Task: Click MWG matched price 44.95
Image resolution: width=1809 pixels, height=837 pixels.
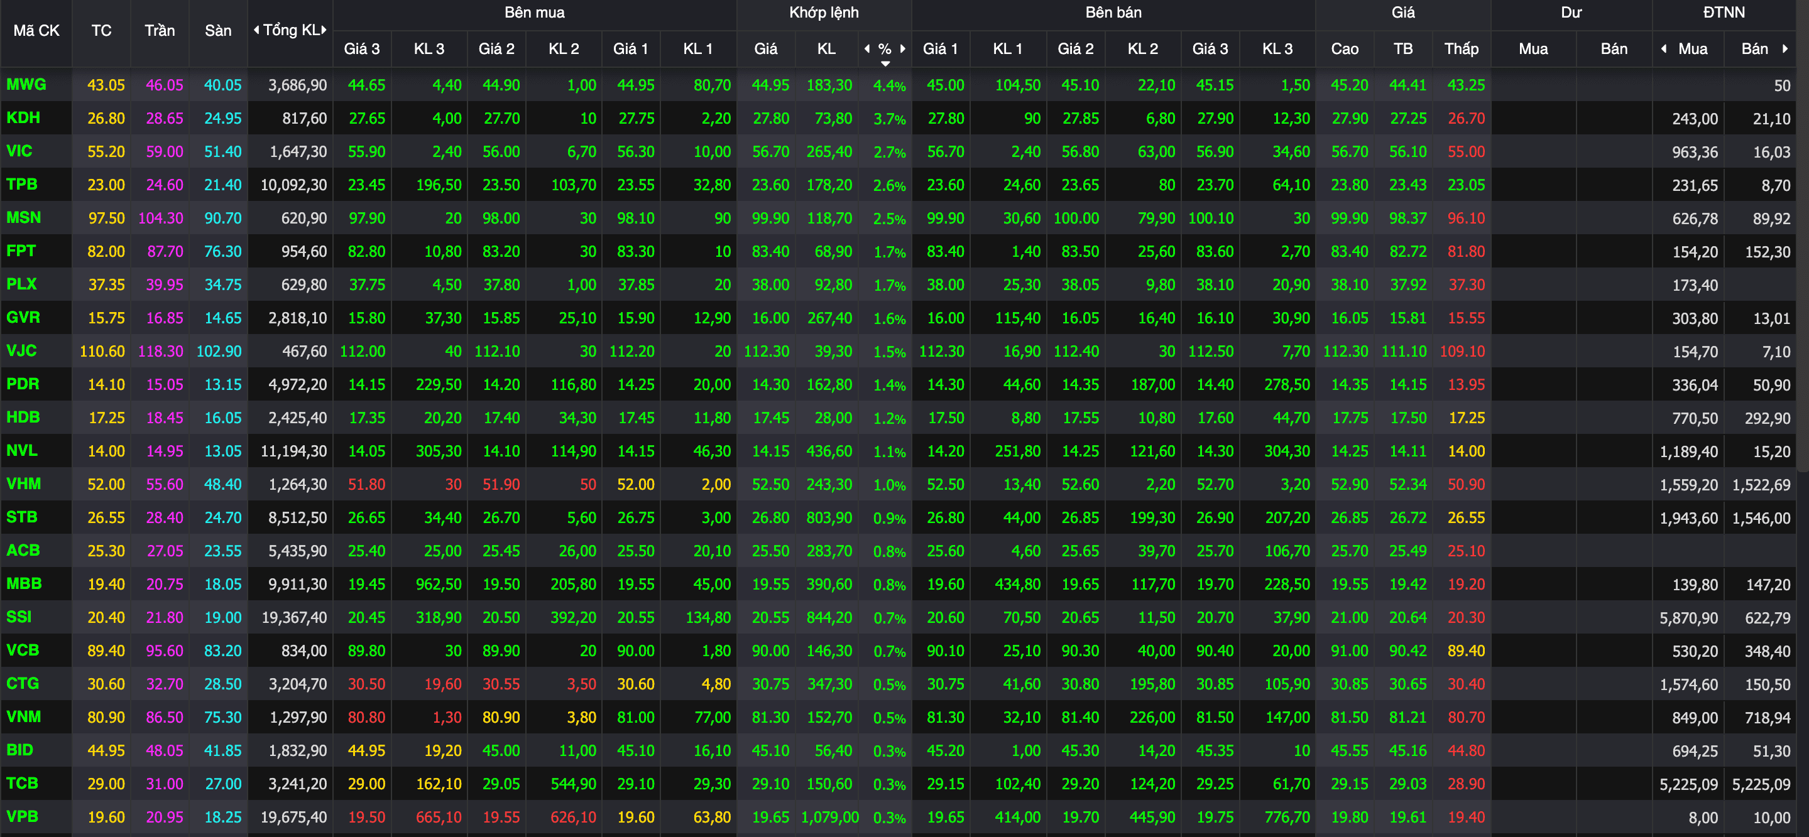Action: point(770,85)
